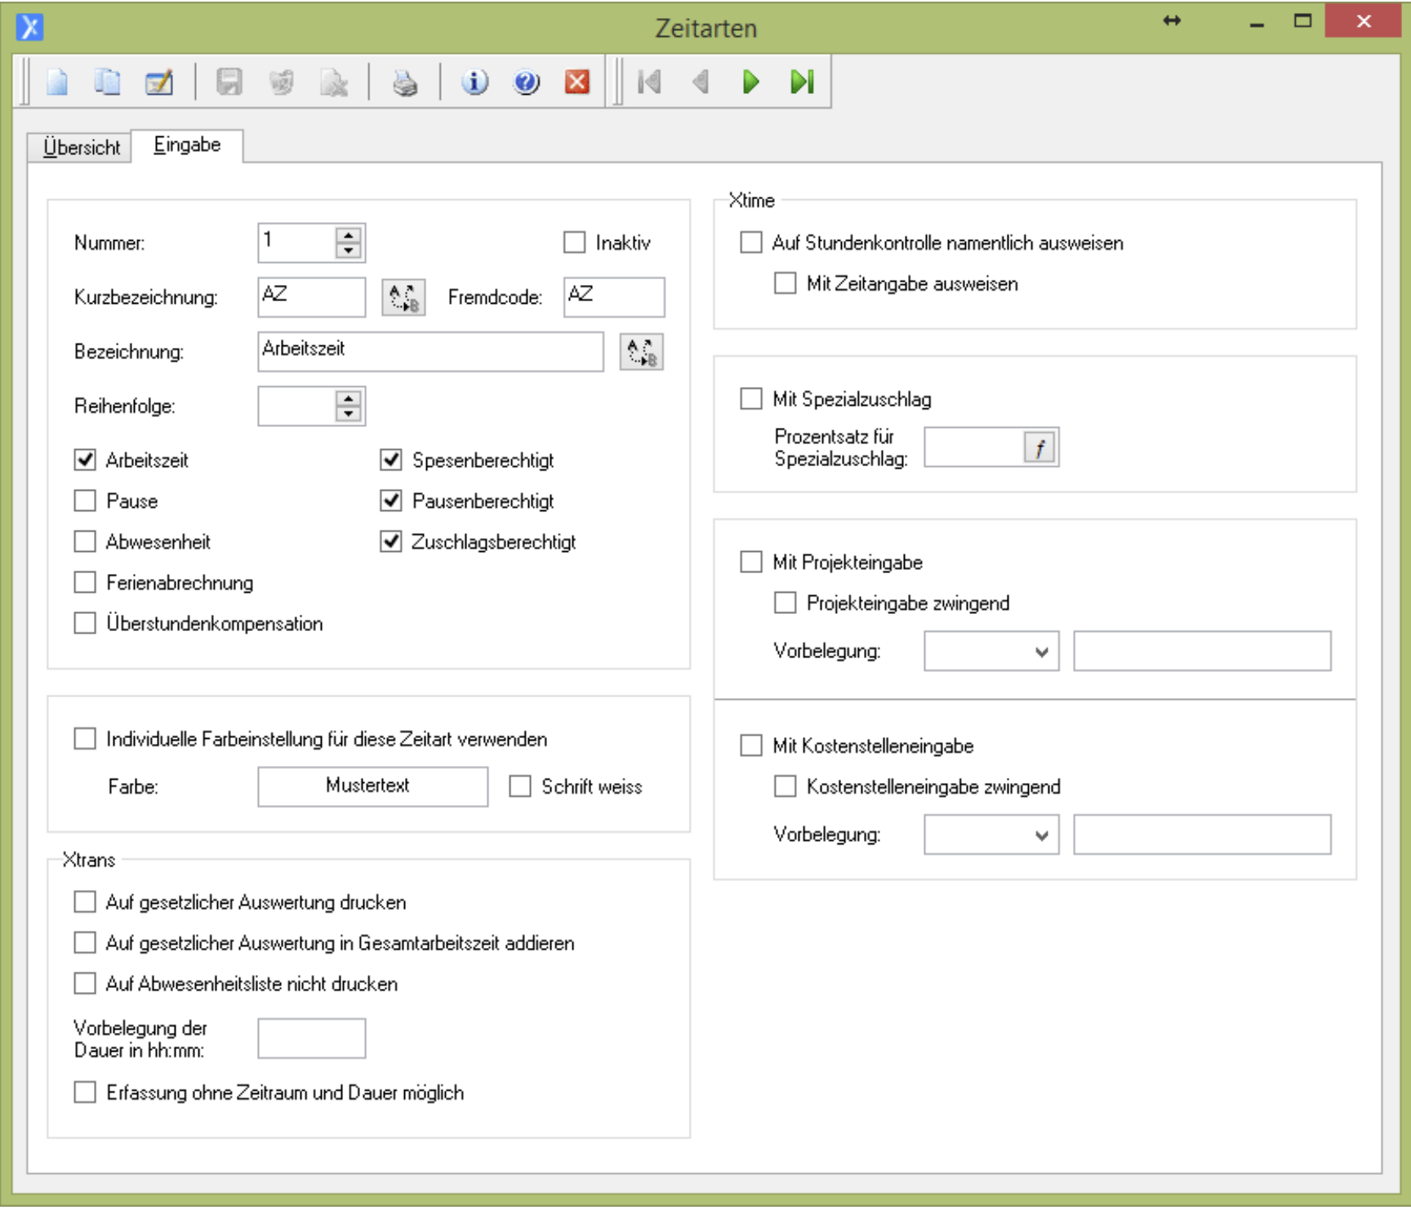The width and height of the screenshot is (1411, 1210).
Task: Click translate icon next to Bezeichnung field
Action: (641, 353)
